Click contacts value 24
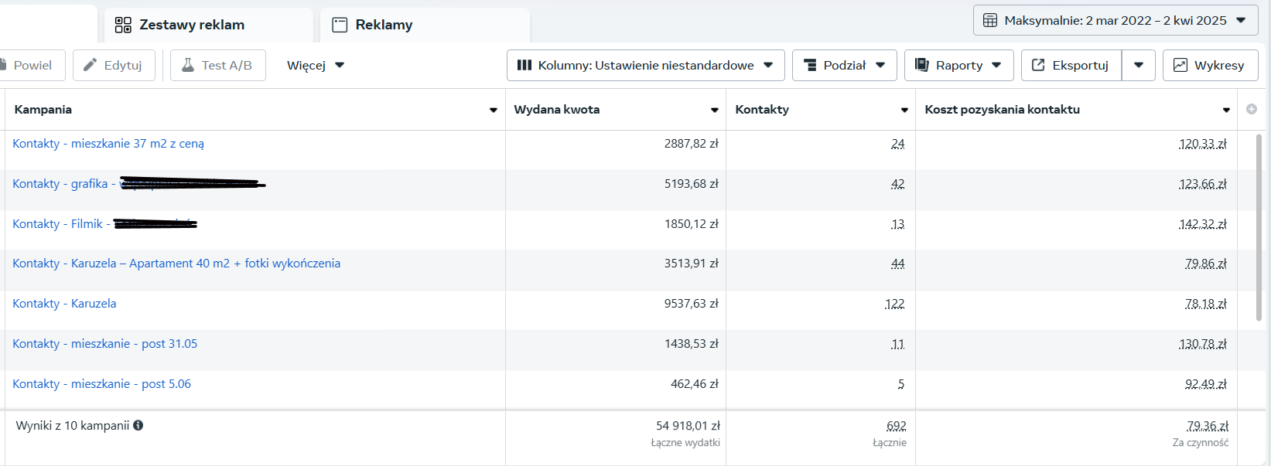This screenshot has width=1271, height=466. 898,144
